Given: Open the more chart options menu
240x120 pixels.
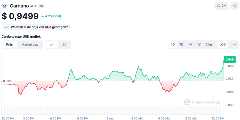Looking at the screenshot, I should click(234, 45).
